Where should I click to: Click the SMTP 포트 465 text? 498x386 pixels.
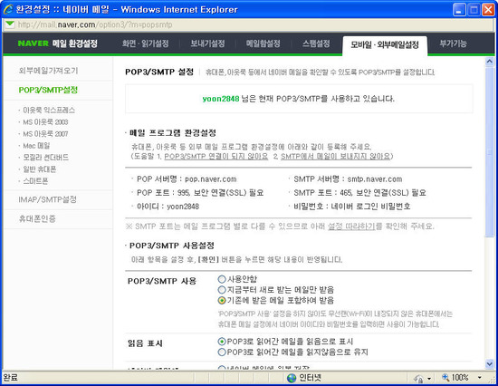pyautogui.click(x=359, y=193)
